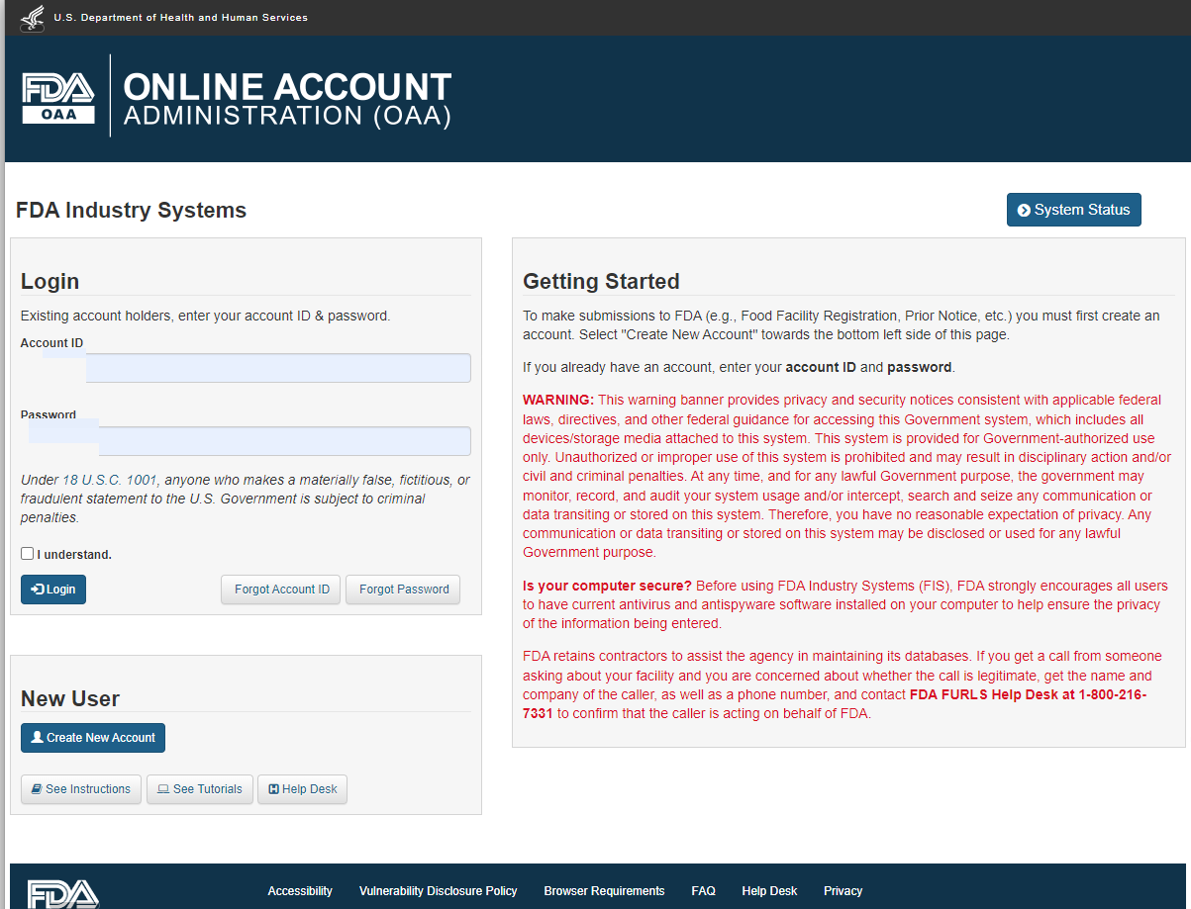
Task: Click Create New Account button
Action: pyautogui.click(x=93, y=738)
